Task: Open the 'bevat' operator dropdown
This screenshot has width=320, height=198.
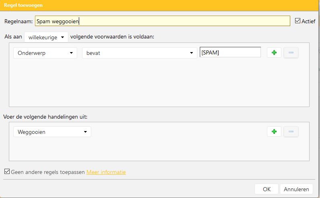Action: 139,53
